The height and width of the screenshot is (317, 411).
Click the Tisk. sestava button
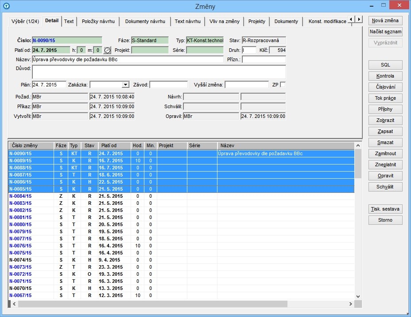pos(385,209)
